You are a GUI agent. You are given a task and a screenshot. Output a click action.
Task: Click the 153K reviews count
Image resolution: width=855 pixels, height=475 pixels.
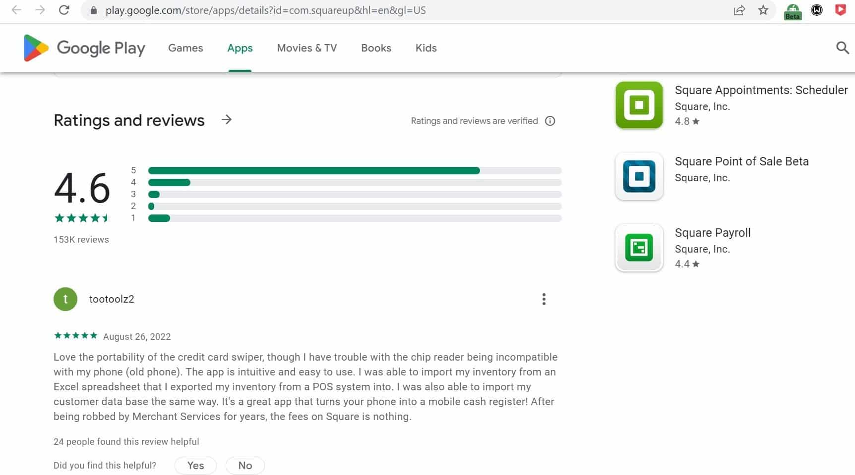point(81,240)
